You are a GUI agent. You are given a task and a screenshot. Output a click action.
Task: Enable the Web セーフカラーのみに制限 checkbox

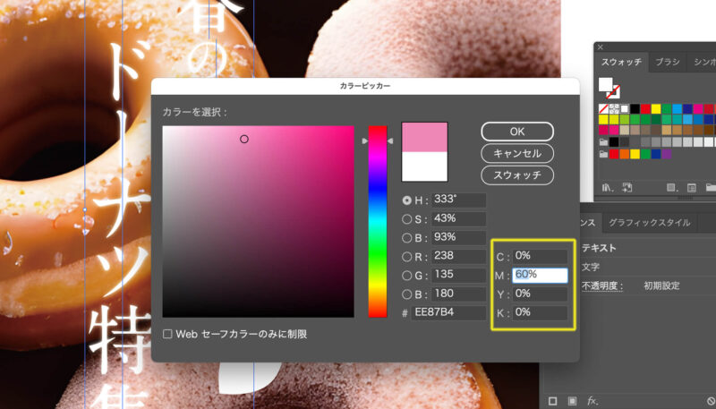coord(167,334)
